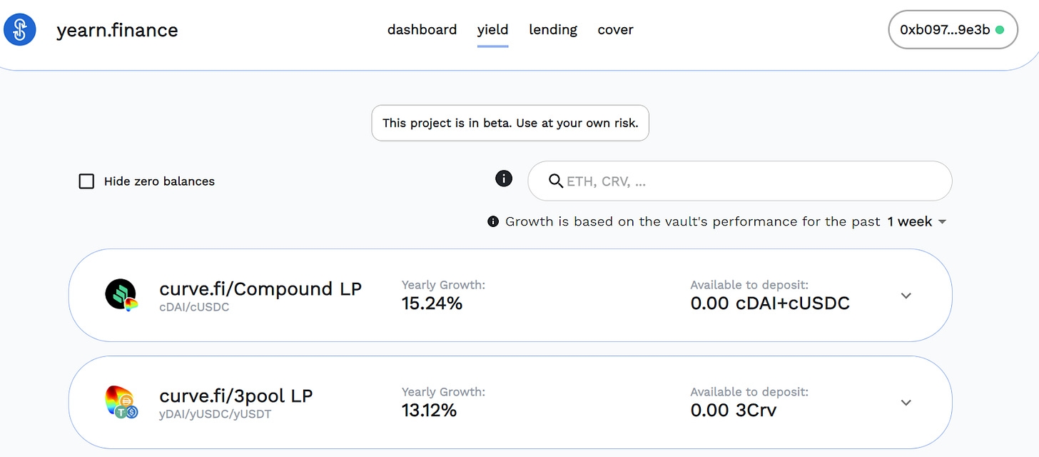Image resolution: width=1039 pixels, height=457 pixels.
Task: Click the beta risk warning notice
Action: 510,123
